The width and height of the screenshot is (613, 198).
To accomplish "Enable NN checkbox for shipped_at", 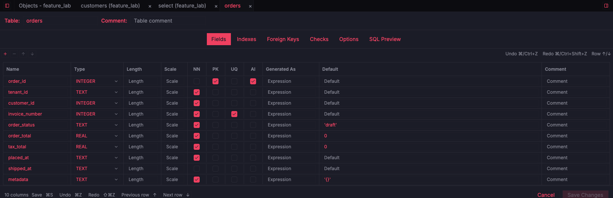I will (197, 169).
